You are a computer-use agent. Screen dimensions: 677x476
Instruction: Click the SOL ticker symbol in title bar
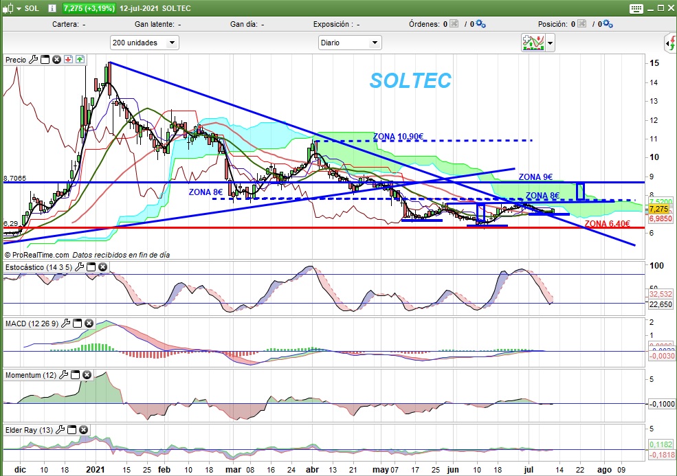(32, 8)
